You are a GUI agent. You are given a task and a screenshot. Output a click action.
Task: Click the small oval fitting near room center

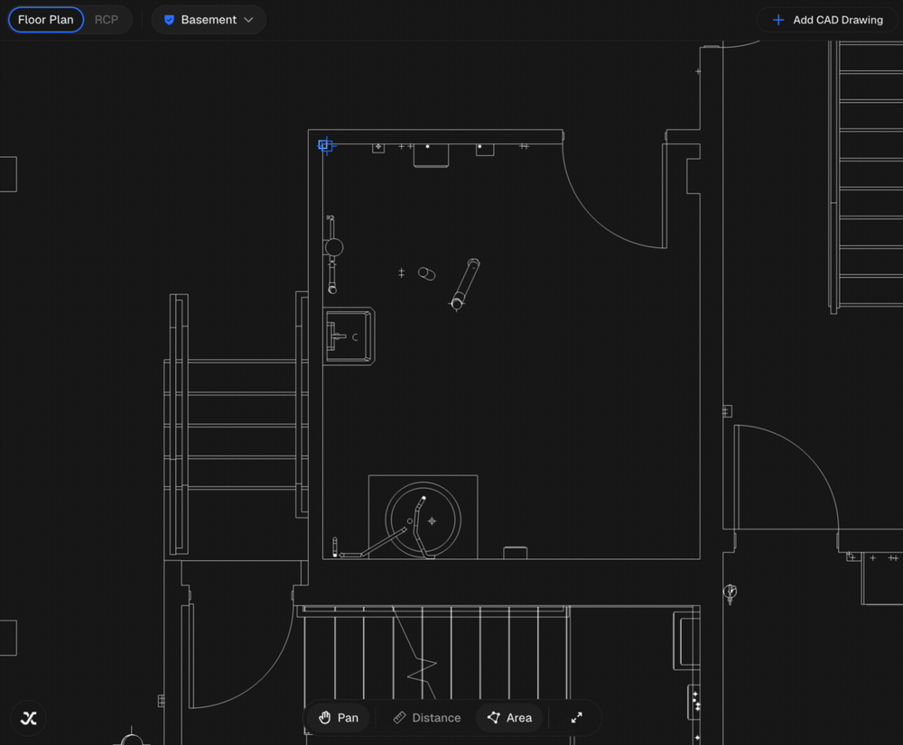[427, 274]
